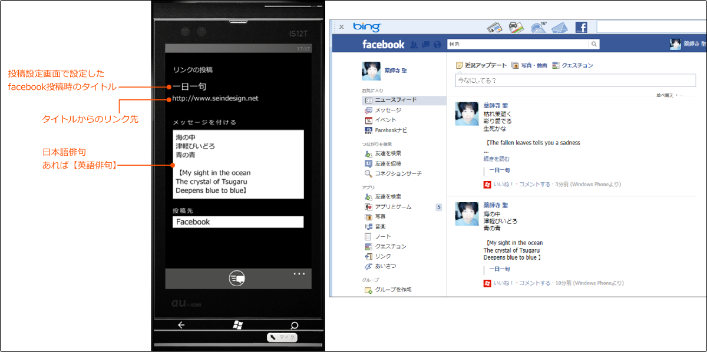Click the マイク button below the phone
The width and height of the screenshot is (707, 352).
click(282, 337)
